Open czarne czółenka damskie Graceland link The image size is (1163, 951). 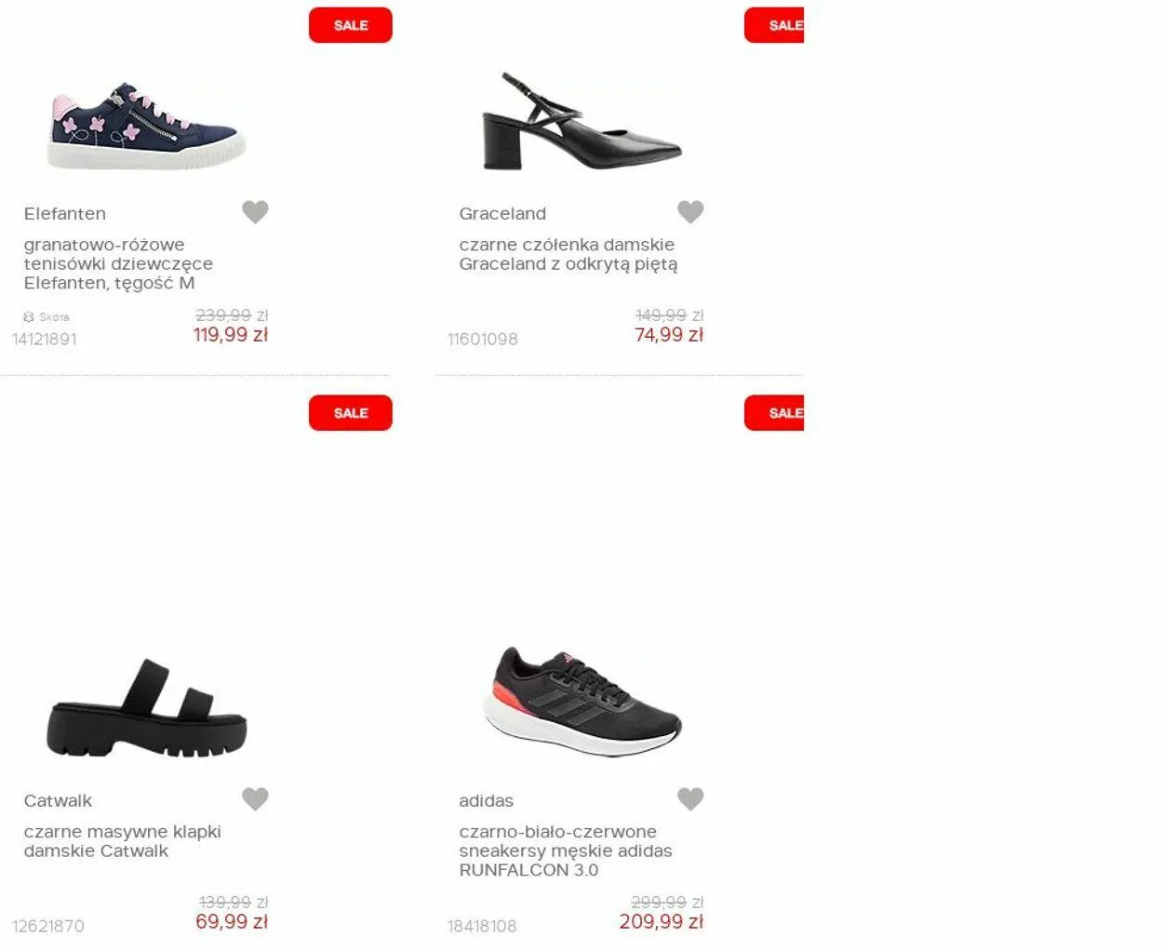click(568, 254)
